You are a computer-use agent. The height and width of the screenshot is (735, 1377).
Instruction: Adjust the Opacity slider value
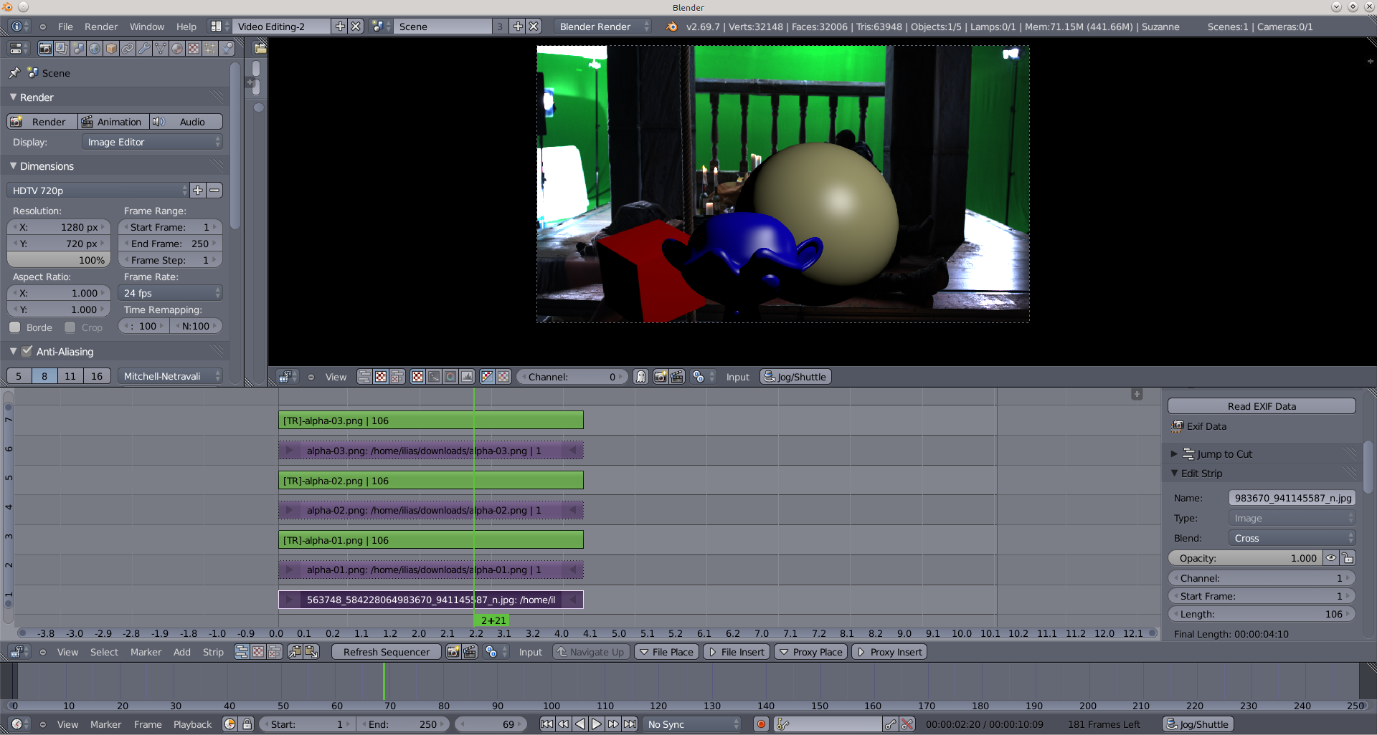click(1246, 558)
